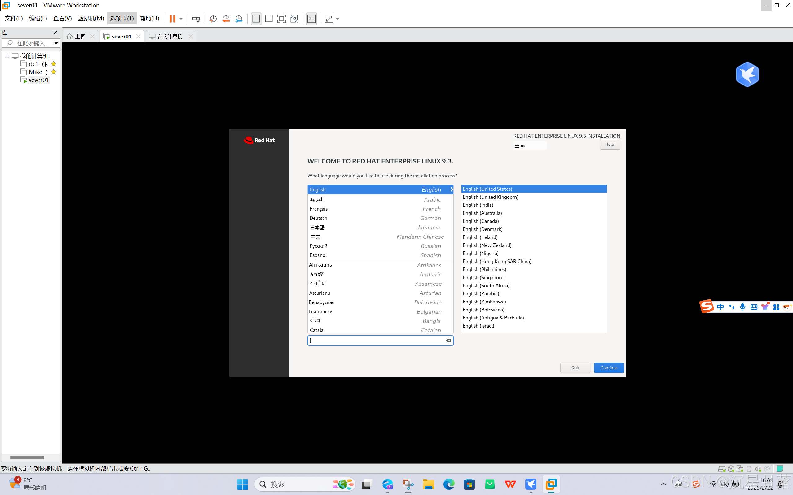Click the Help! button
The height and width of the screenshot is (495, 793).
pyautogui.click(x=610, y=144)
